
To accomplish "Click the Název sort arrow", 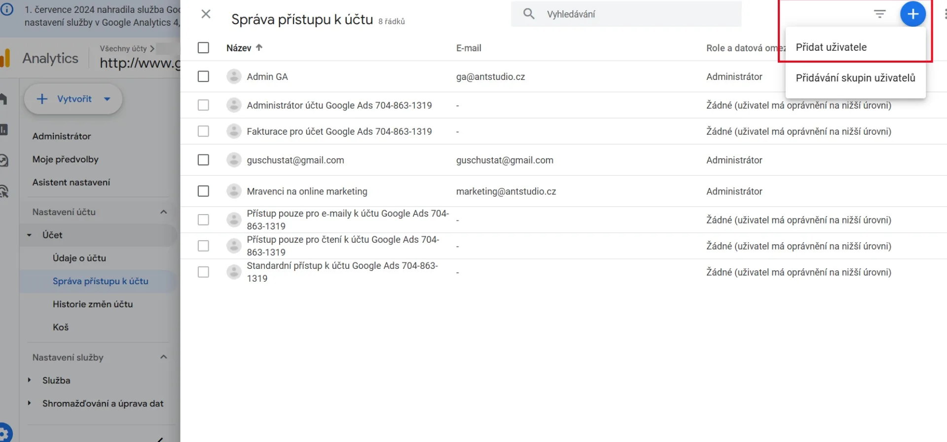I will point(259,47).
